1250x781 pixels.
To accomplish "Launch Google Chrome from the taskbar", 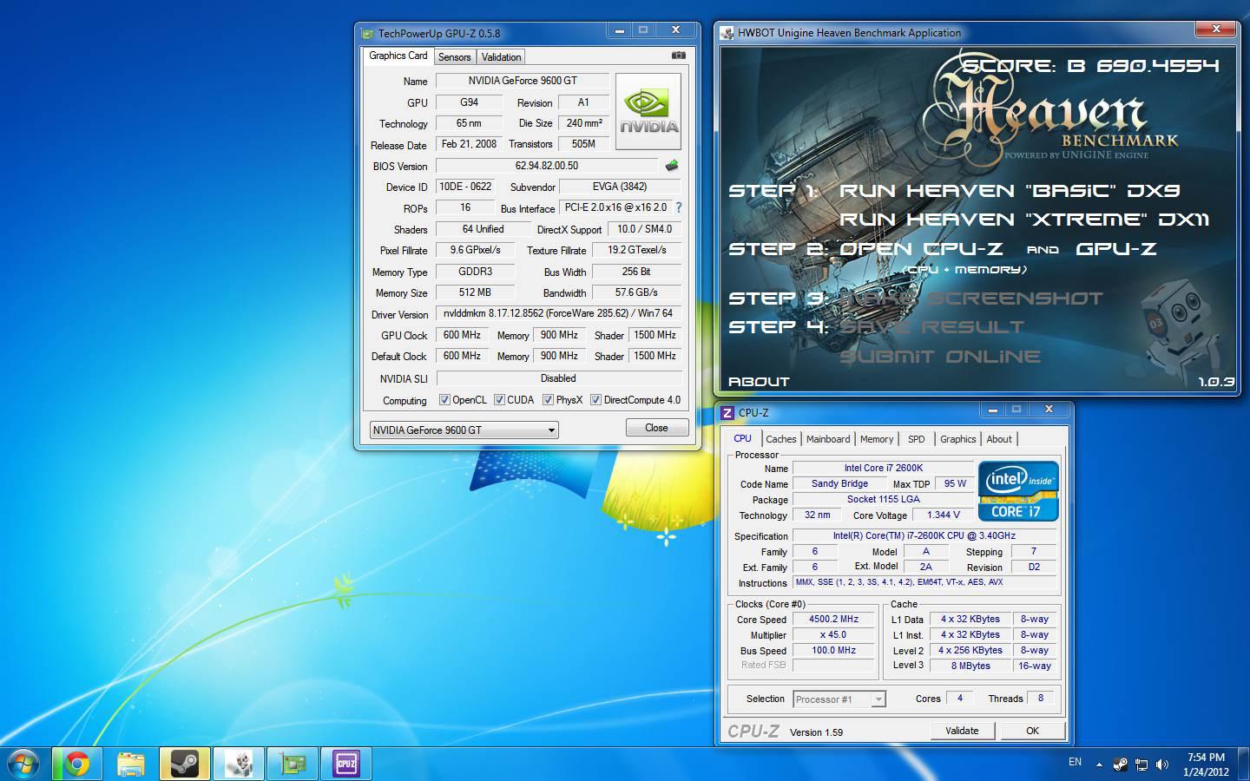I will pos(76,764).
